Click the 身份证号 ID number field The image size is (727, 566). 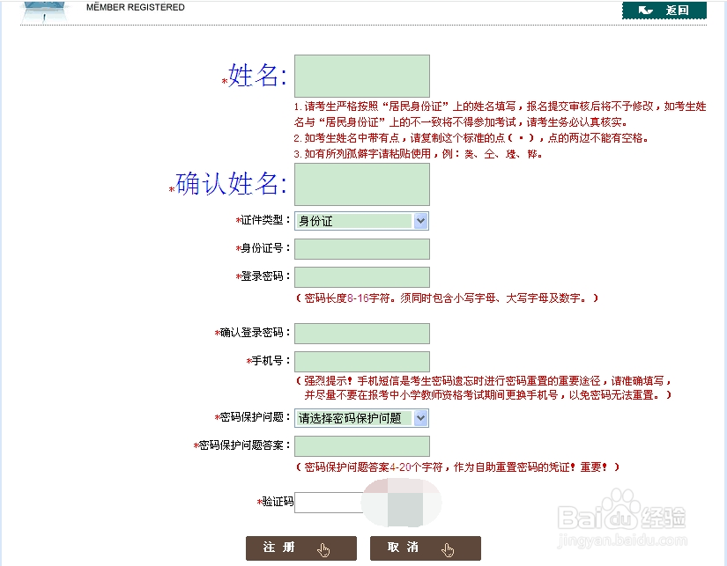(362, 249)
